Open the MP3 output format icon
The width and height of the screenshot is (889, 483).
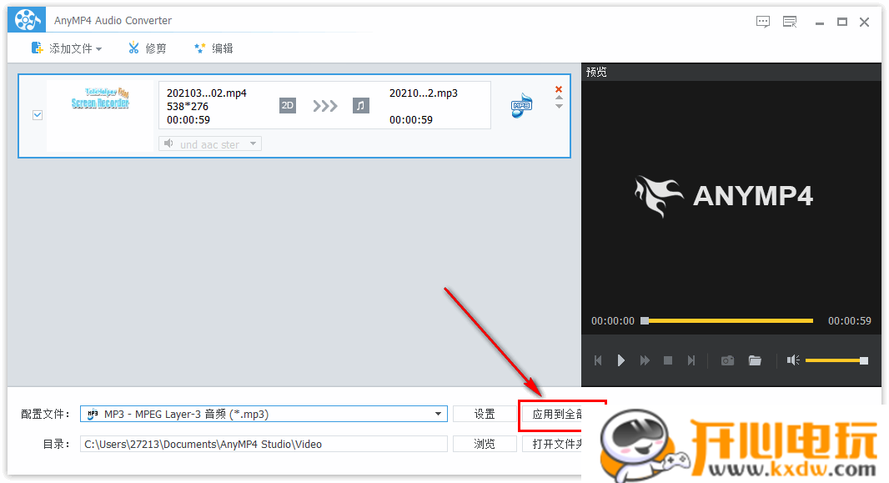tap(521, 105)
